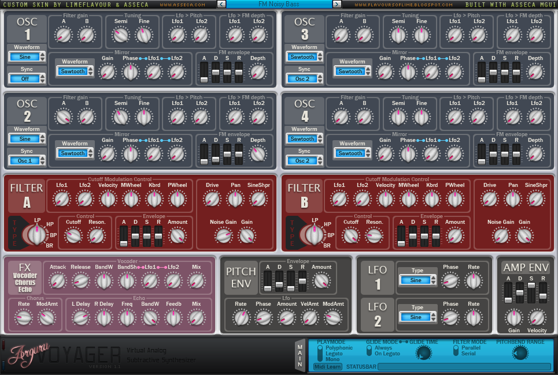This screenshot has height=375, width=558.
Task: Click the next preset arrow button
Action: click(x=337, y=4)
